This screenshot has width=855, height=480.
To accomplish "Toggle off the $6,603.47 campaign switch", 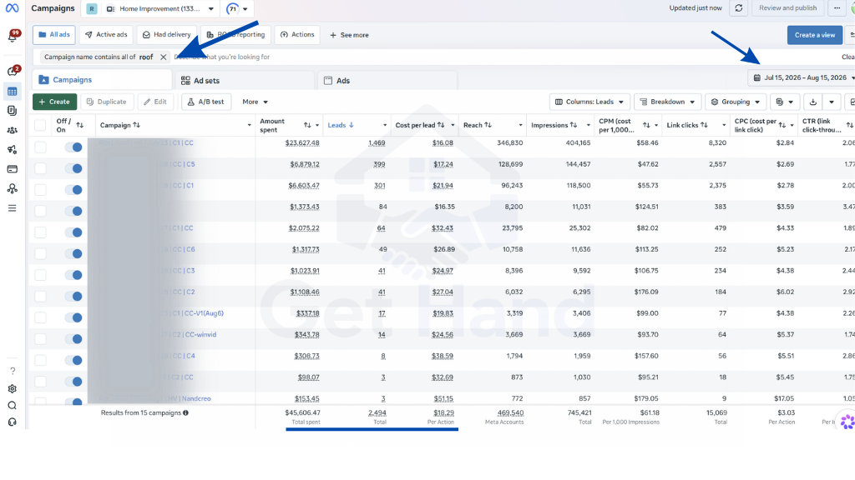I will click(x=73, y=189).
